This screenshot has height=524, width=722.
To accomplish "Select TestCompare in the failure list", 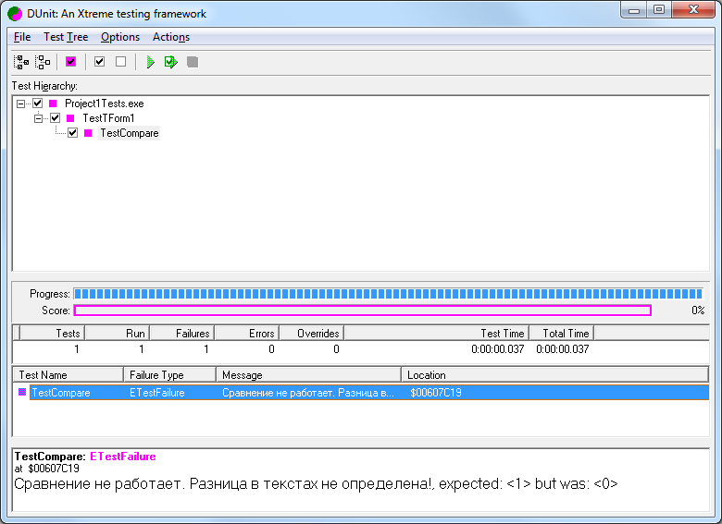I will coord(61,392).
